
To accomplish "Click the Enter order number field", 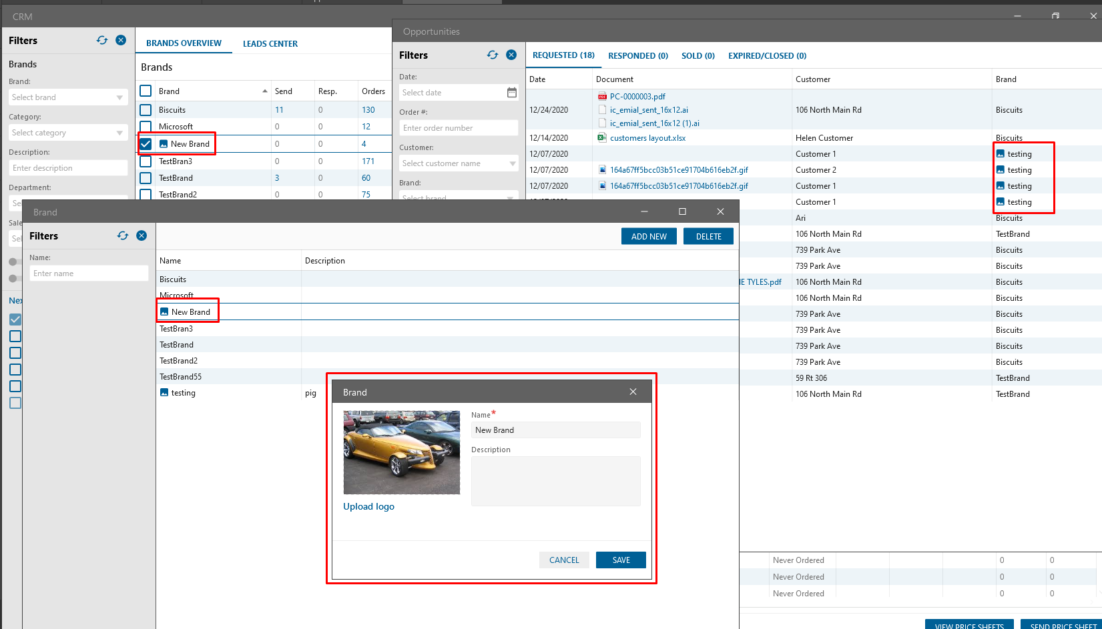I will [x=459, y=128].
